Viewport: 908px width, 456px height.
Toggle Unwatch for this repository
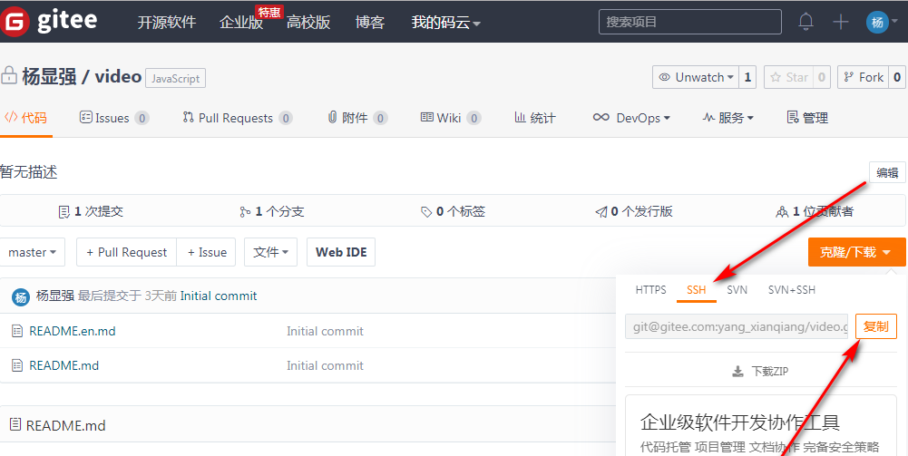pyautogui.click(x=696, y=77)
